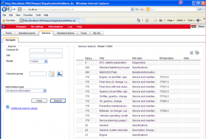Click the Print icon in command bar
The image size is (206, 139).
coord(161,20)
